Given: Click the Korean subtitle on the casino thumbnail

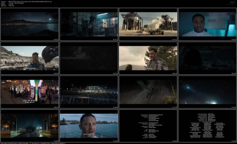Looking at the screenshot, I should [x=30, y=101].
